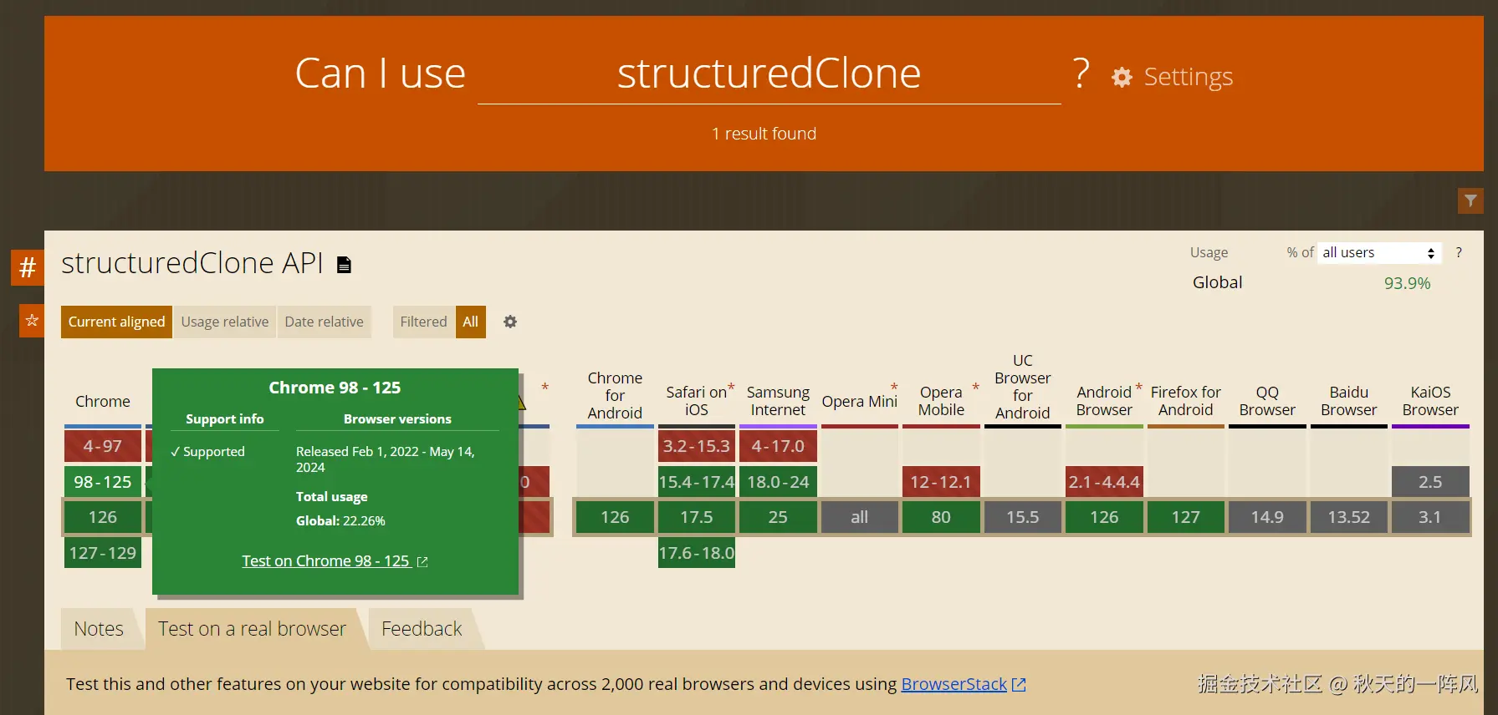Viewport: 1498px width, 715px height.
Task: Click Samsung Internet 25 cell
Action: 778,517
